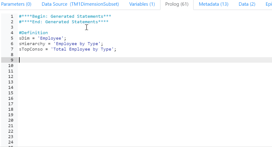Go to the Metadata (13) tab
Viewport: 272px width, 147px height.
pyautogui.click(x=214, y=4)
